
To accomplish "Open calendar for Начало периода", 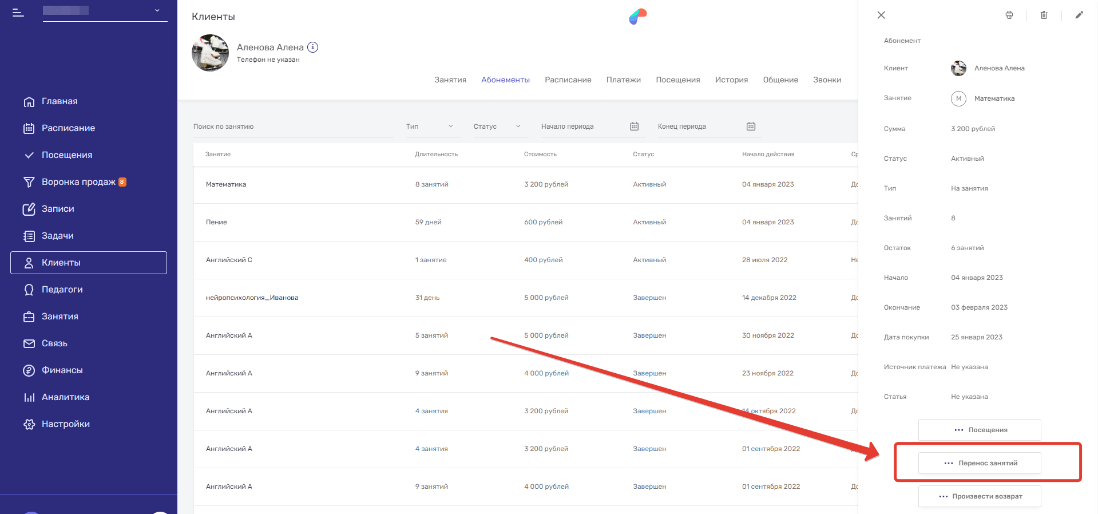I will (x=634, y=126).
